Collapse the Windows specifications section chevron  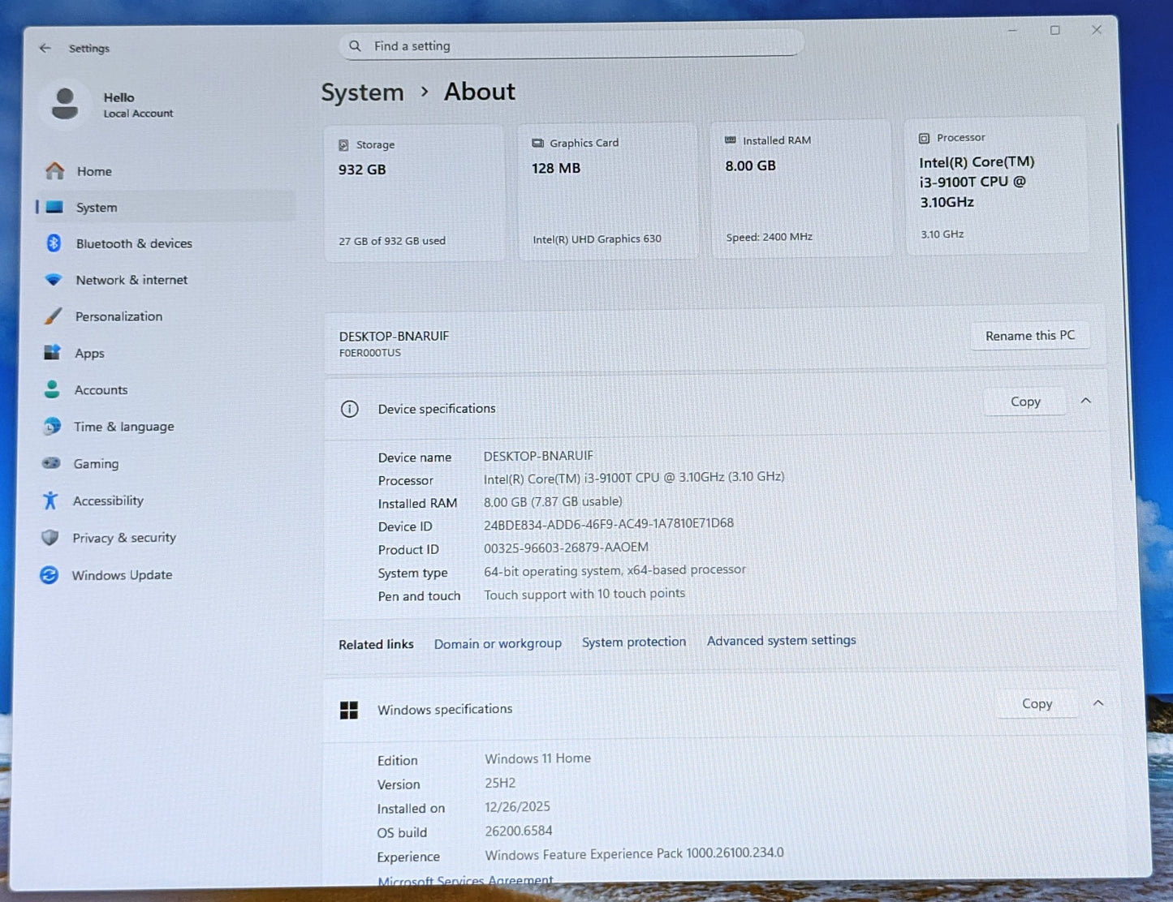pos(1098,702)
